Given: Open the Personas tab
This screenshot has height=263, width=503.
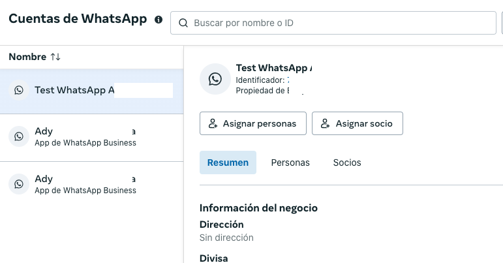Looking at the screenshot, I should [x=290, y=162].
